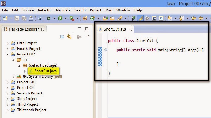The image size is (211, 118).
Task: Click the Search flashlight icon
Action: tap(120, 18)
